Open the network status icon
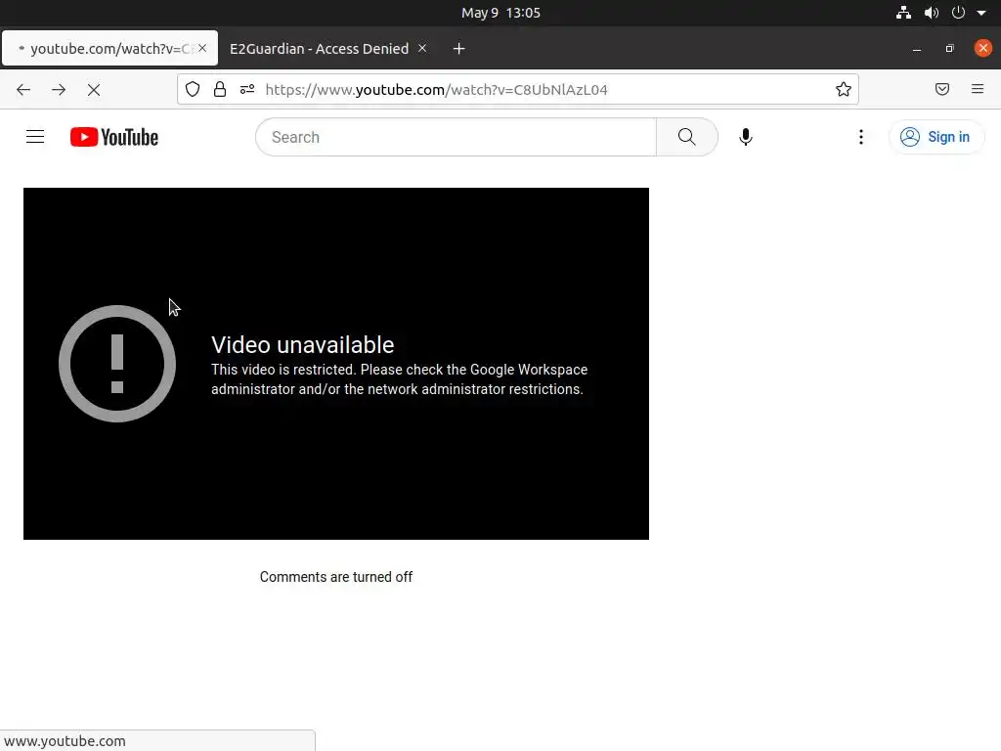Viewport: 1001px width, 751px height. coord(903,13)
